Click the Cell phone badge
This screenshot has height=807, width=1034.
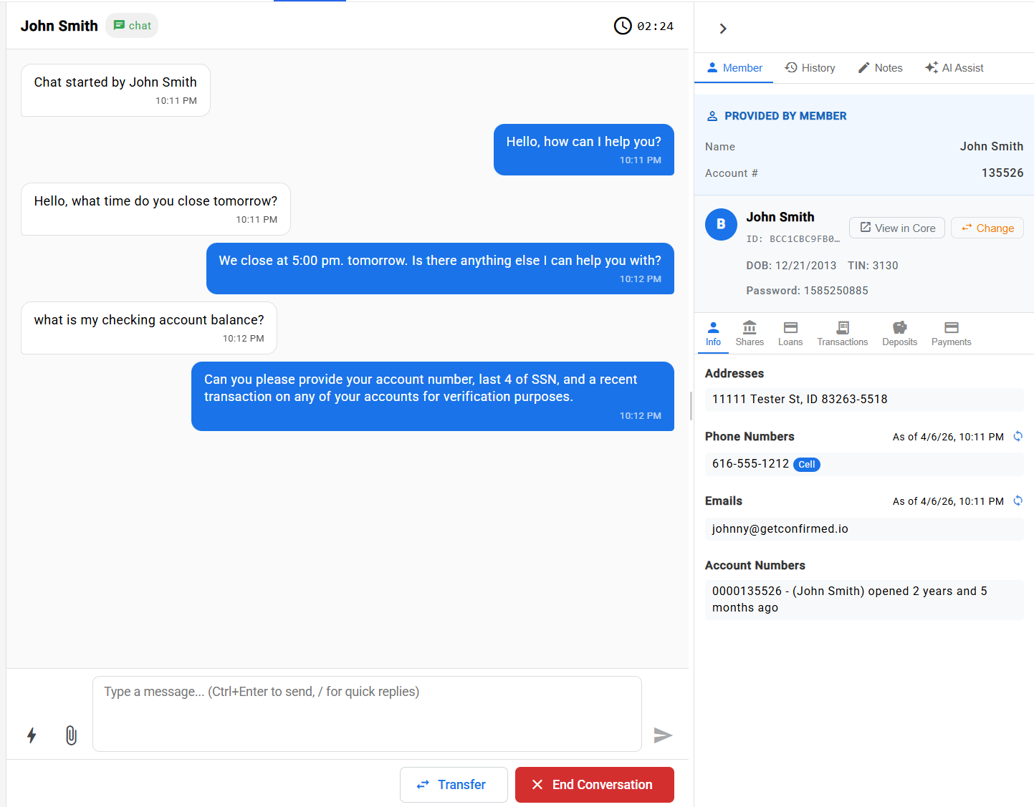click(807, 465)
